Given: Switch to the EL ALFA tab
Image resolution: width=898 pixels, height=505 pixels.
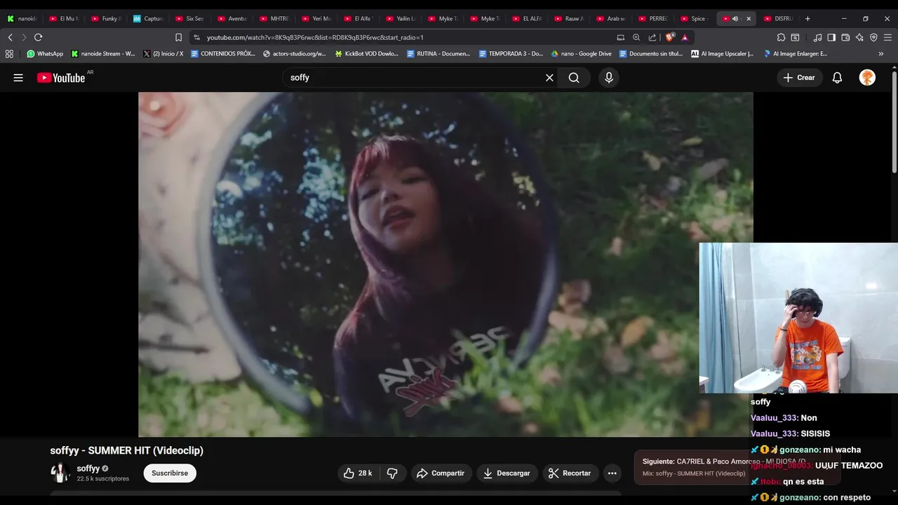Looking at the screenshot, I should coord(526,19).
